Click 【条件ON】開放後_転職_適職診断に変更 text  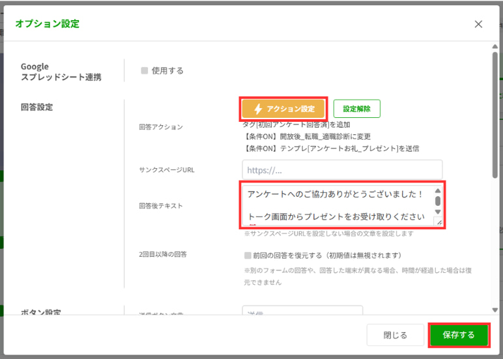coord(307,136)
